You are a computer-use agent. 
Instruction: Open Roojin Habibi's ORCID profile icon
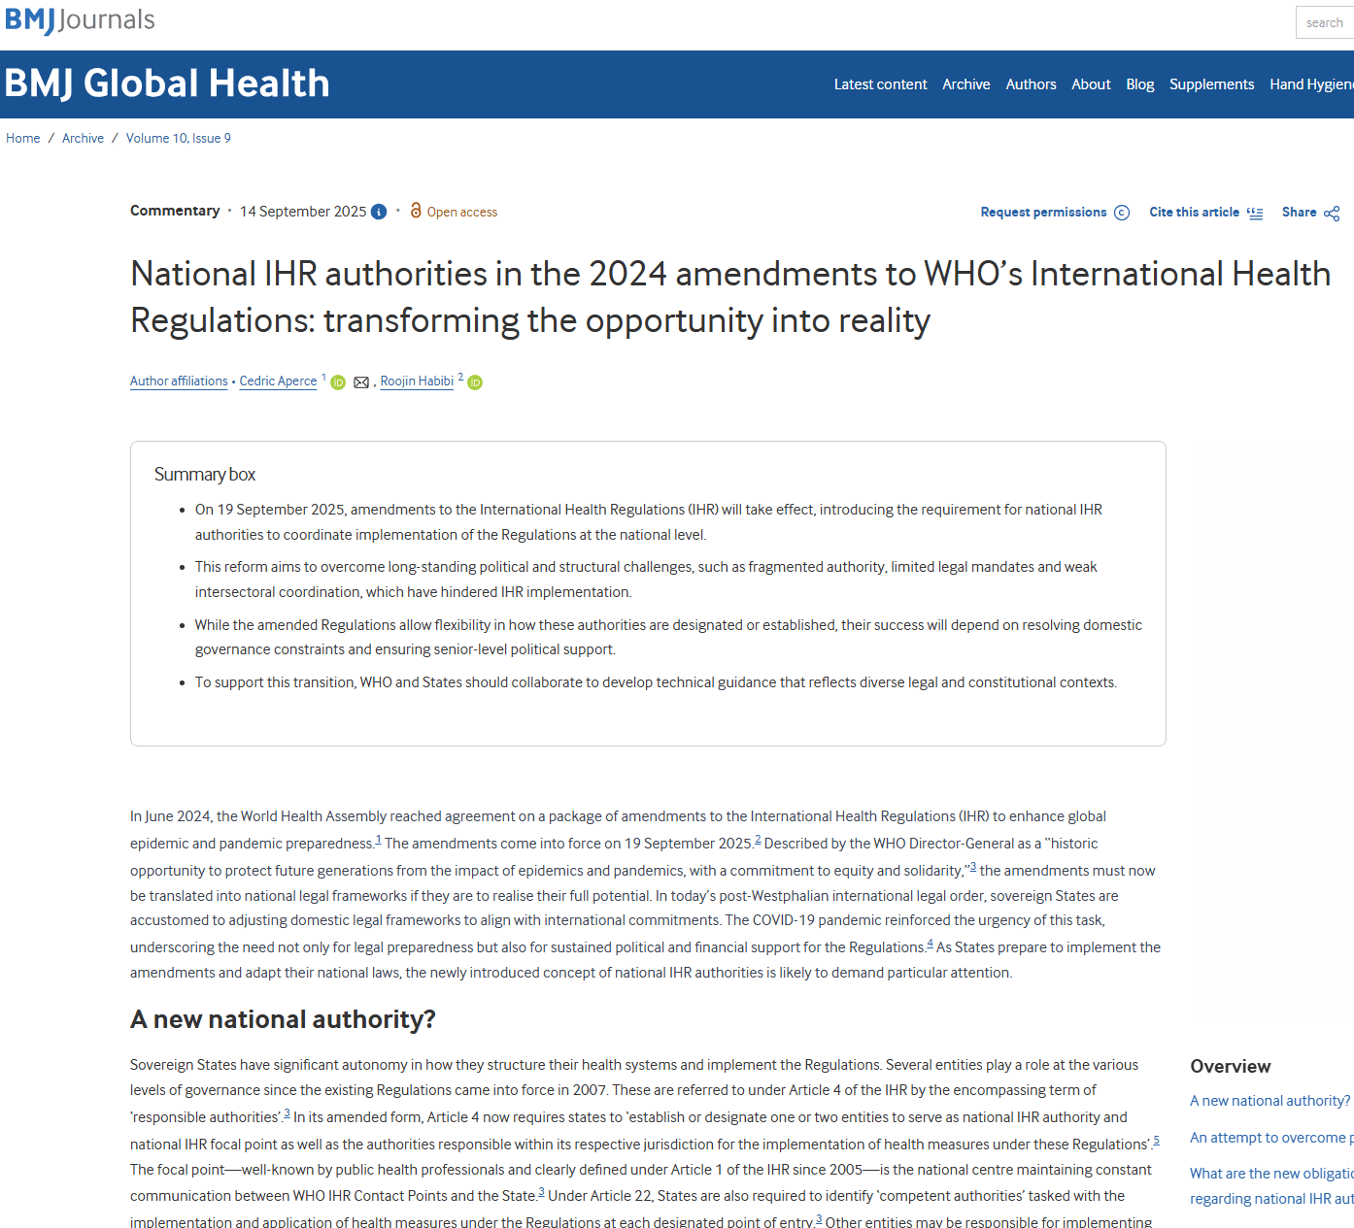474,382
